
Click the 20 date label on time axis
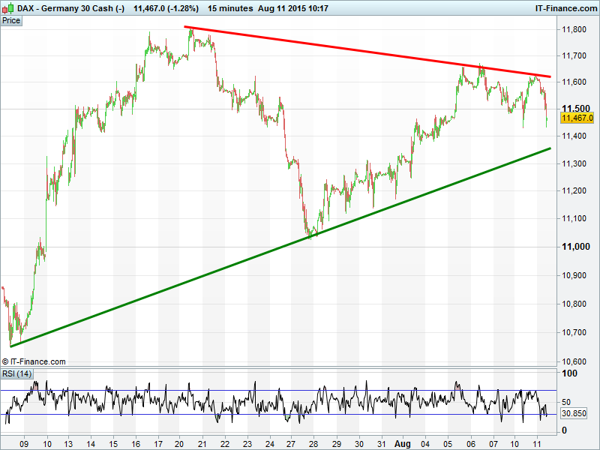coord(180,443)
